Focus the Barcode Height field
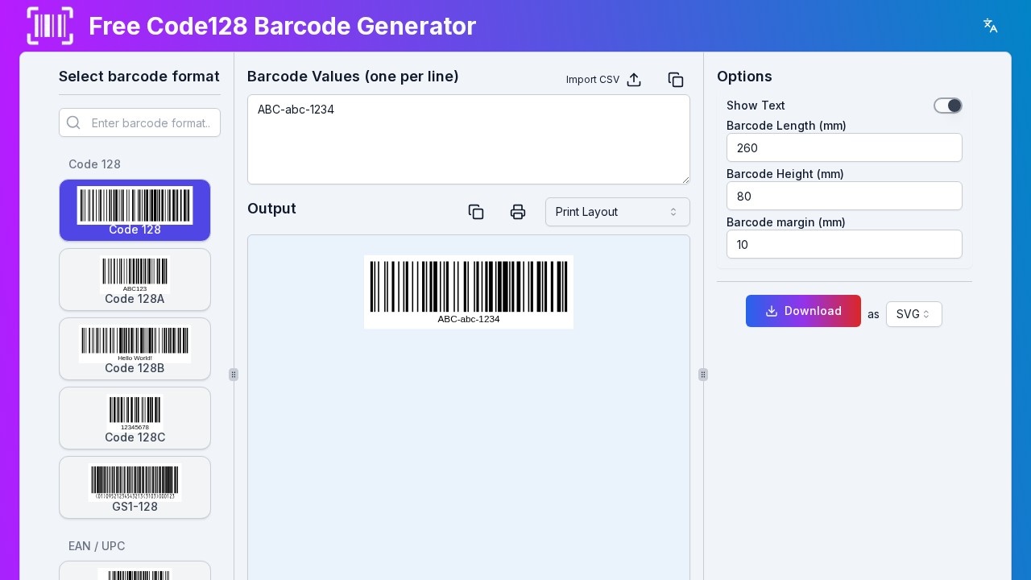This screenshot has height=580, width=1031. click(844, 196)
